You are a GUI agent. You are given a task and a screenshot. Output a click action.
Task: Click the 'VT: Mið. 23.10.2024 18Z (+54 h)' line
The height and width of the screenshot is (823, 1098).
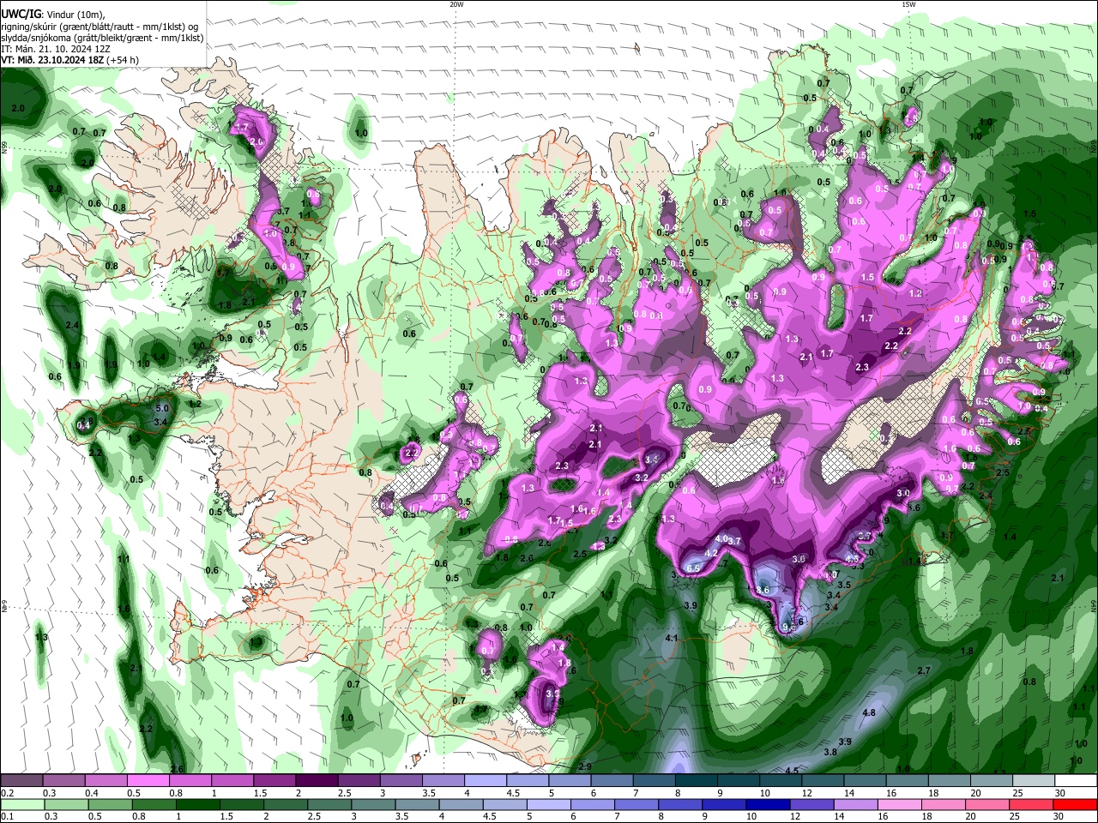tap(70, 60)
